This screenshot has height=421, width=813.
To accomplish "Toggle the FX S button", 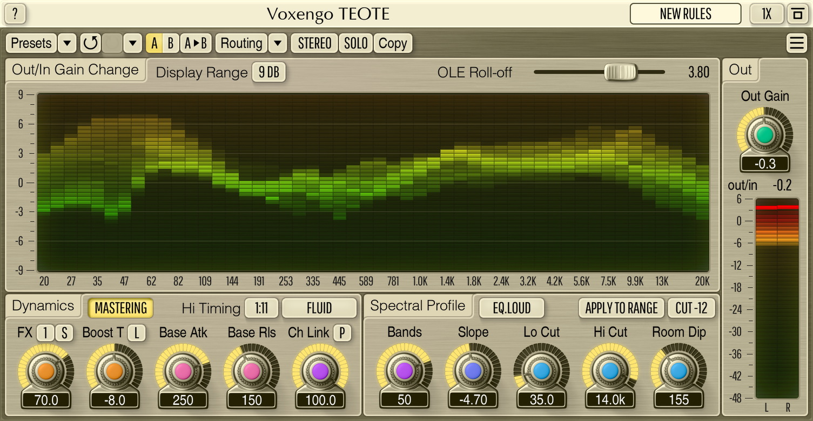I will coord(64,333).
